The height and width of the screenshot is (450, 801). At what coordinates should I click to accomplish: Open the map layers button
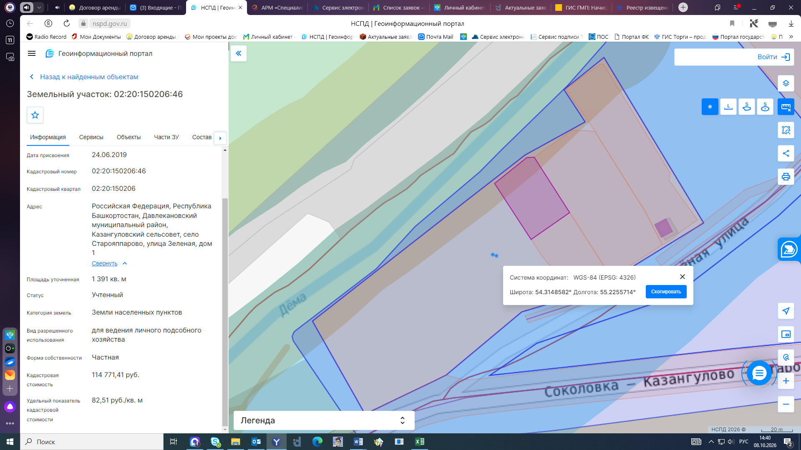(786, 83)
